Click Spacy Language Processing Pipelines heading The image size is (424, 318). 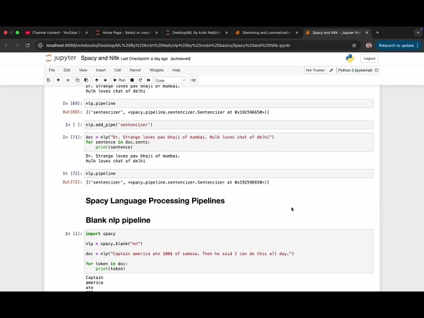(x=155, y=201)
